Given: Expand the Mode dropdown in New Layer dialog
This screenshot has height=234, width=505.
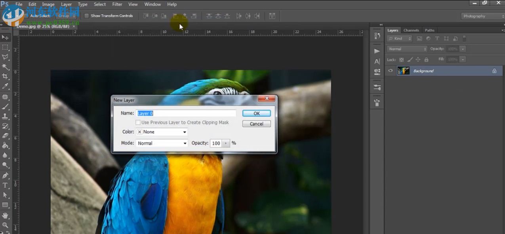Looking at the screenshot, I should coord(162,143).
